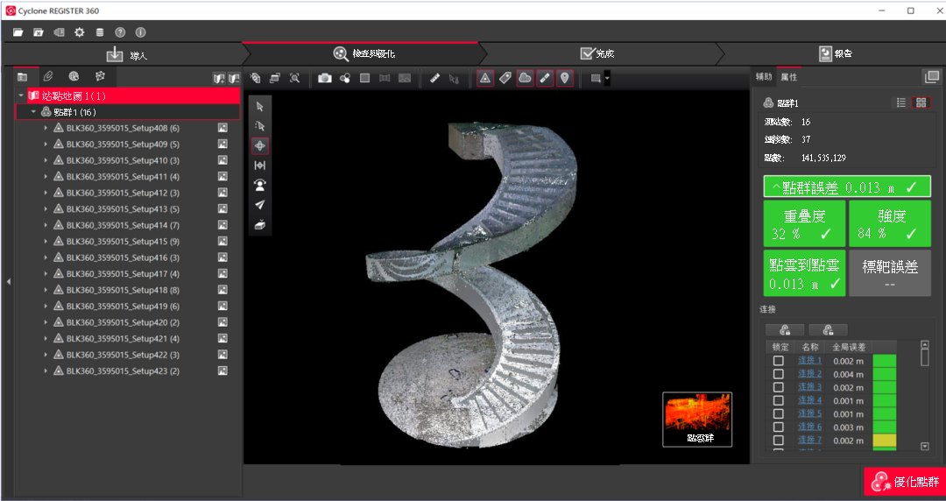Click the fly mode paper plane icon
Screen dimensions: 946x501
[x=260, y=205]
